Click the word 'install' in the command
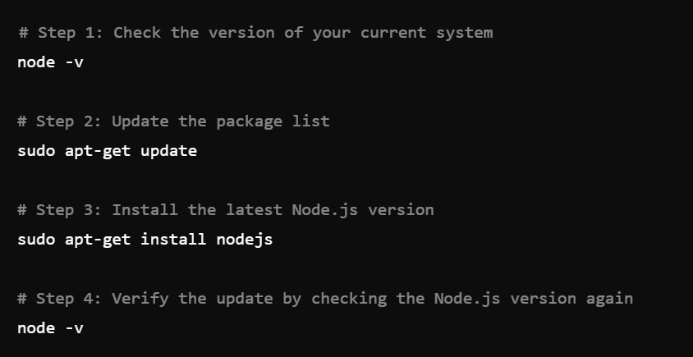 pyautogui.click(x=174, y=239)
